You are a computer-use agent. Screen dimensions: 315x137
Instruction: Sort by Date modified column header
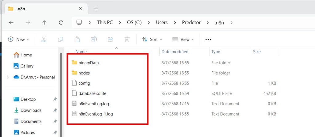point(175,52)
